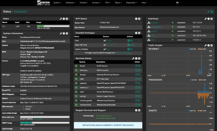Open the VPN menu

[108, 3]
